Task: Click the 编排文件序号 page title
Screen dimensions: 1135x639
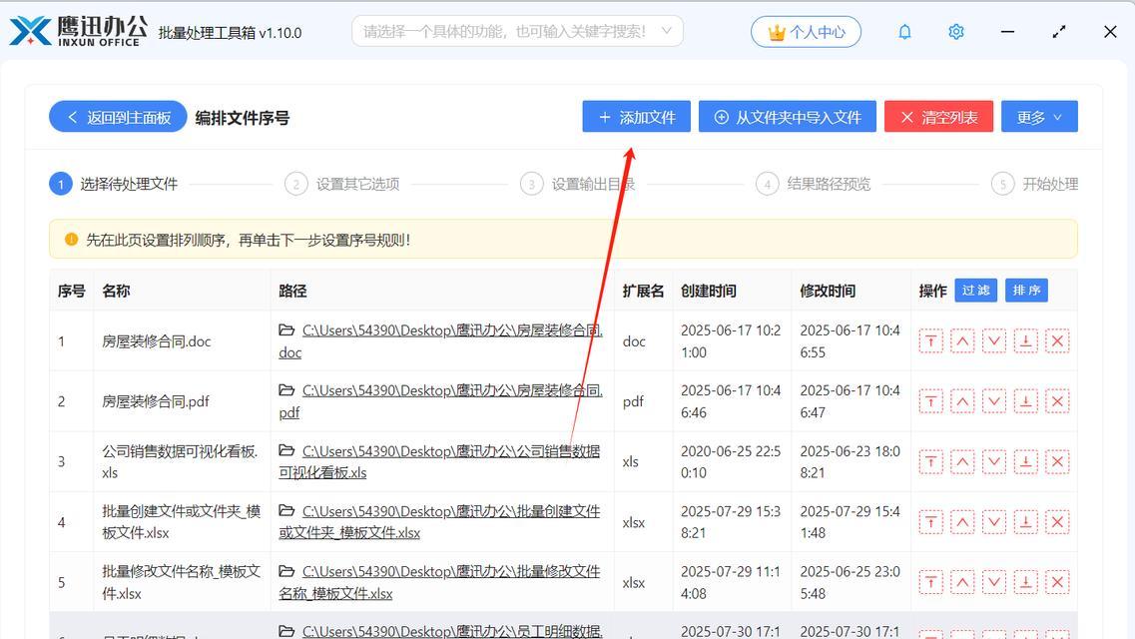Action: pyautogui.click(x=242, y=117)
